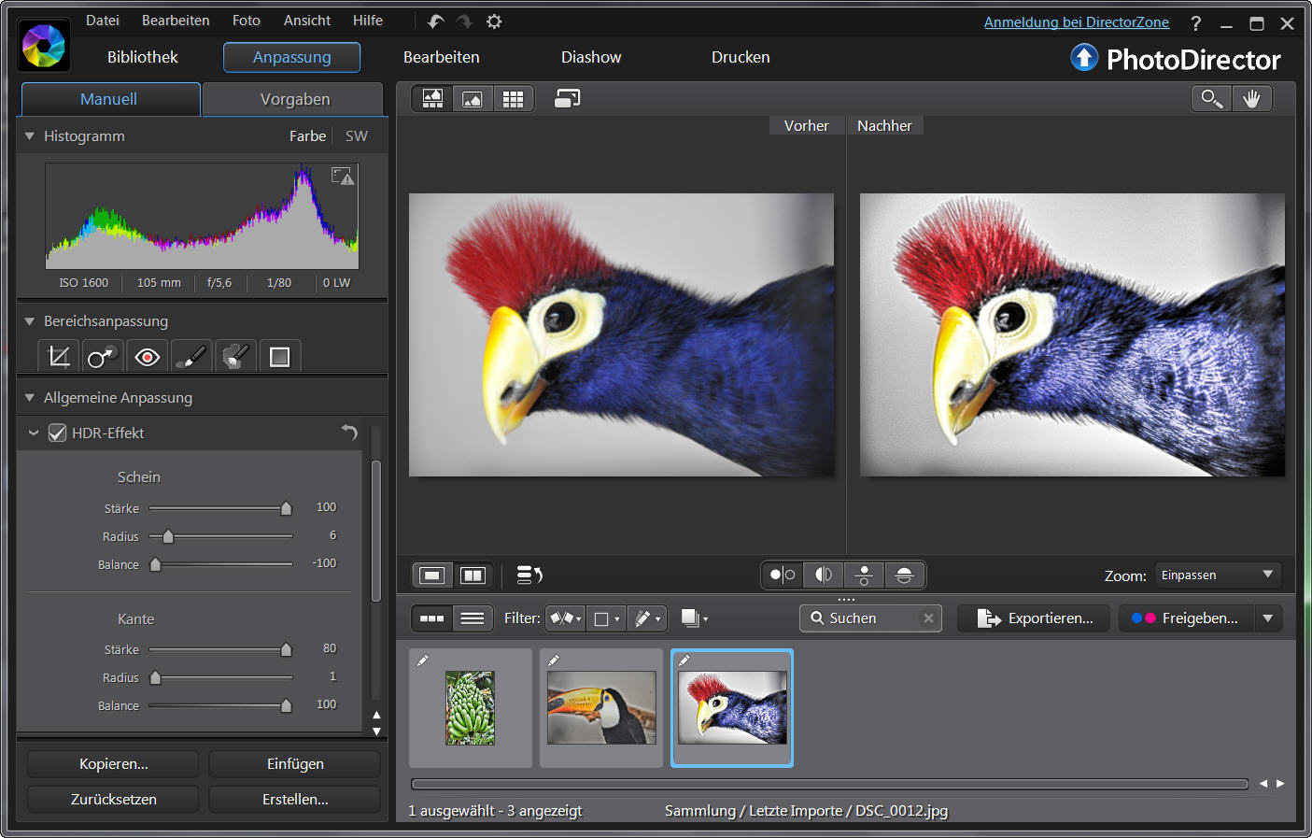Screen dimensions: 1312x838
Task: Select the adjustment brush tool
Action: (x=190, y=357)
